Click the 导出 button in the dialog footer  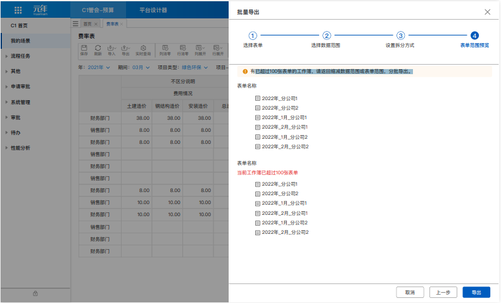(x=476, y=292)
